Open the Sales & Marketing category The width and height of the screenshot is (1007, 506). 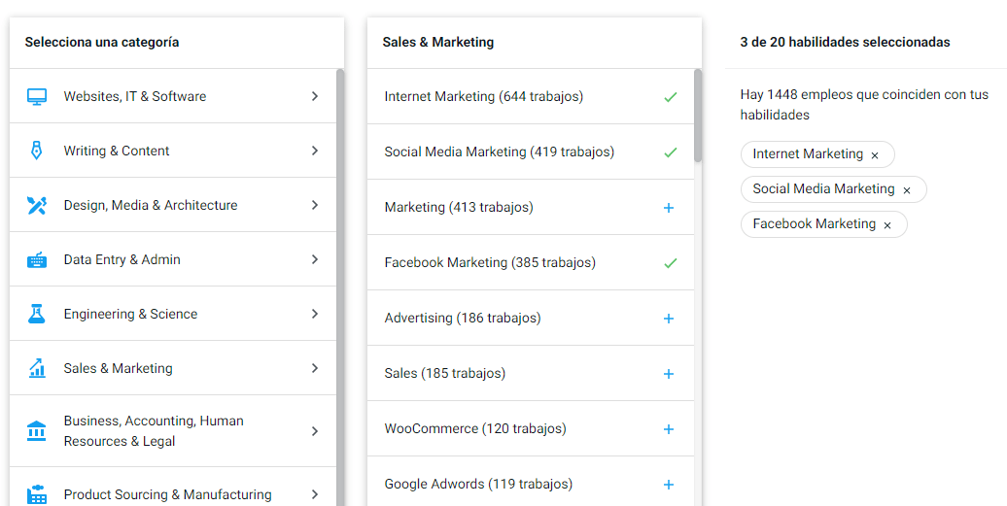click(173, 368)
